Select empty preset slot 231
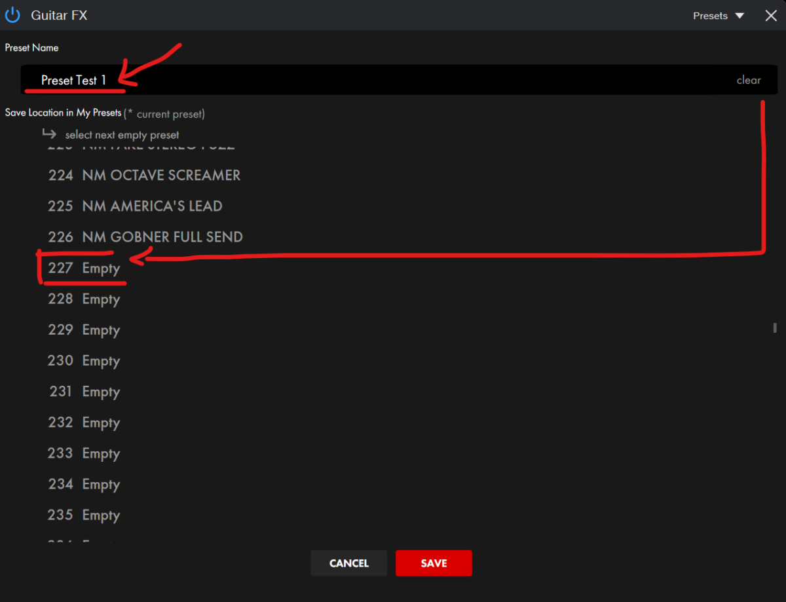 [84, 391]
